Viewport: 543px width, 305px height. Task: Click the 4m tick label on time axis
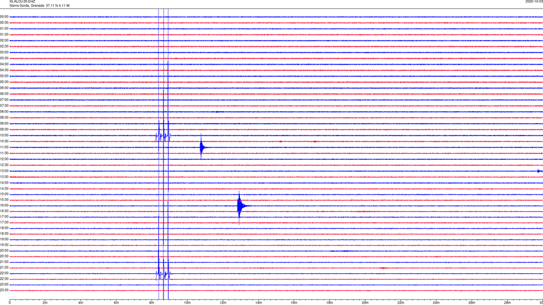click(x=81, y=303)
